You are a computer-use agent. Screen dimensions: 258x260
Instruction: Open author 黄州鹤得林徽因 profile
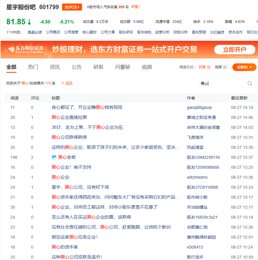[x=201, y=237]
